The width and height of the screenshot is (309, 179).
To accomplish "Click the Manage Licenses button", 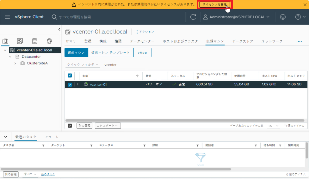I will [x=215, y=4].
